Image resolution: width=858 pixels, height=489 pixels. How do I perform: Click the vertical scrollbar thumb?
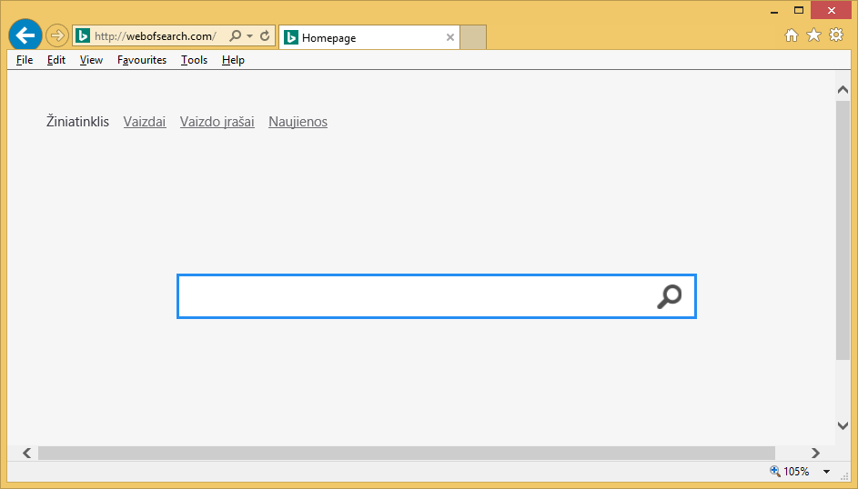pos(843,230)
